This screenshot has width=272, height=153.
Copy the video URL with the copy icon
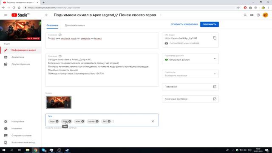(x=215, y=38)
